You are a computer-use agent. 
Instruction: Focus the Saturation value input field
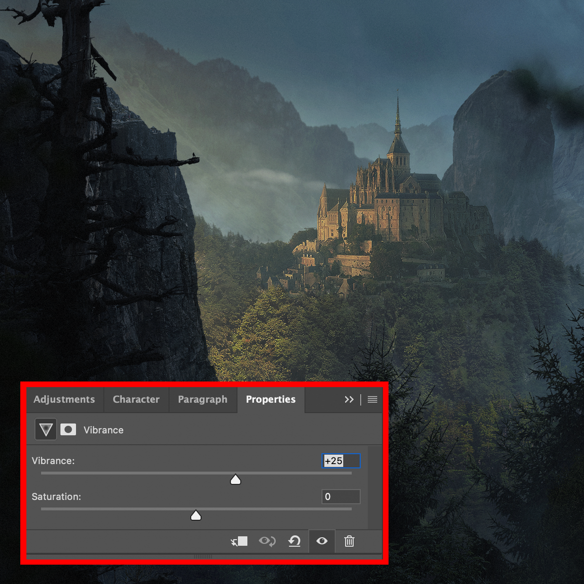[341, 496]
